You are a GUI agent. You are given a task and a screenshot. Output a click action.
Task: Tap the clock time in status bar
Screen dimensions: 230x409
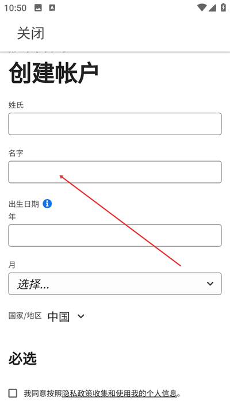click(x=15, y=8)
